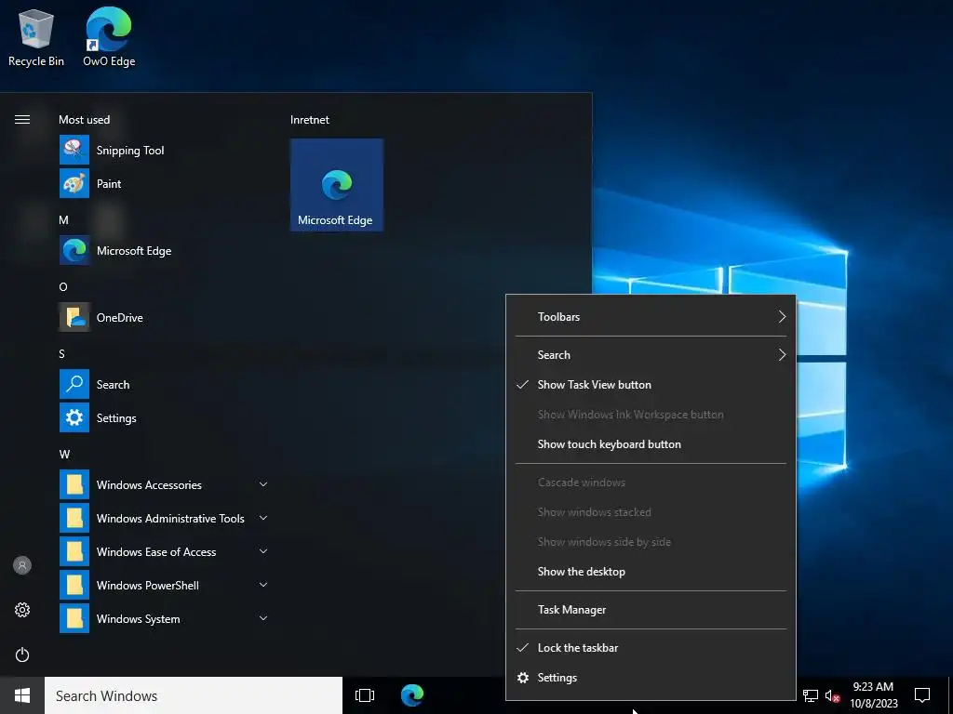Screen dimensions: 953x714
Task: Click the Windows Administrative Tools folder icon
Action: [x=74, y=518]
